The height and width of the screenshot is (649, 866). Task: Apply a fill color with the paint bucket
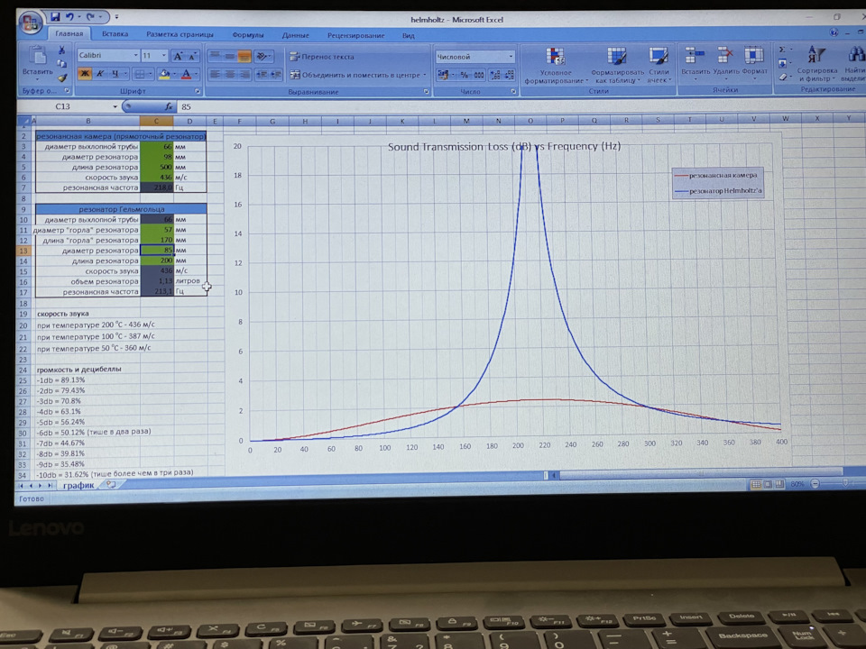click(164, 74)
